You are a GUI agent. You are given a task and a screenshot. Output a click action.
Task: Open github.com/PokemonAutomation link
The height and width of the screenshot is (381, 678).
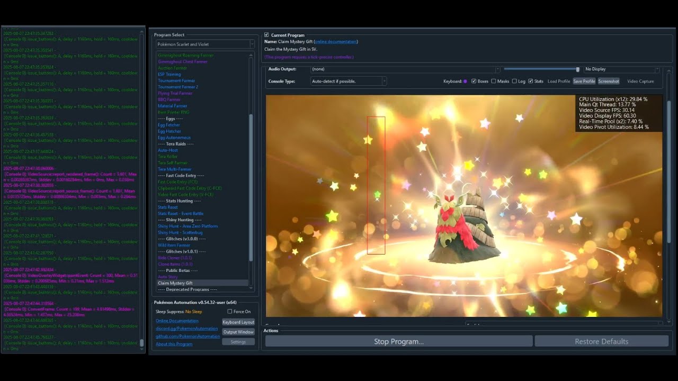click(x=188, y=337)
